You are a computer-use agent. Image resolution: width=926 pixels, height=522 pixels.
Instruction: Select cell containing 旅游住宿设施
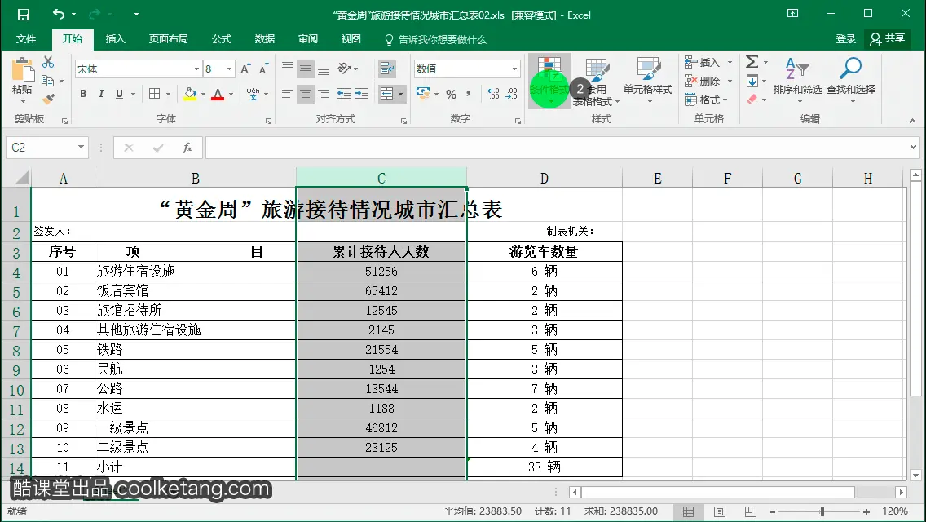click(196, 272)
